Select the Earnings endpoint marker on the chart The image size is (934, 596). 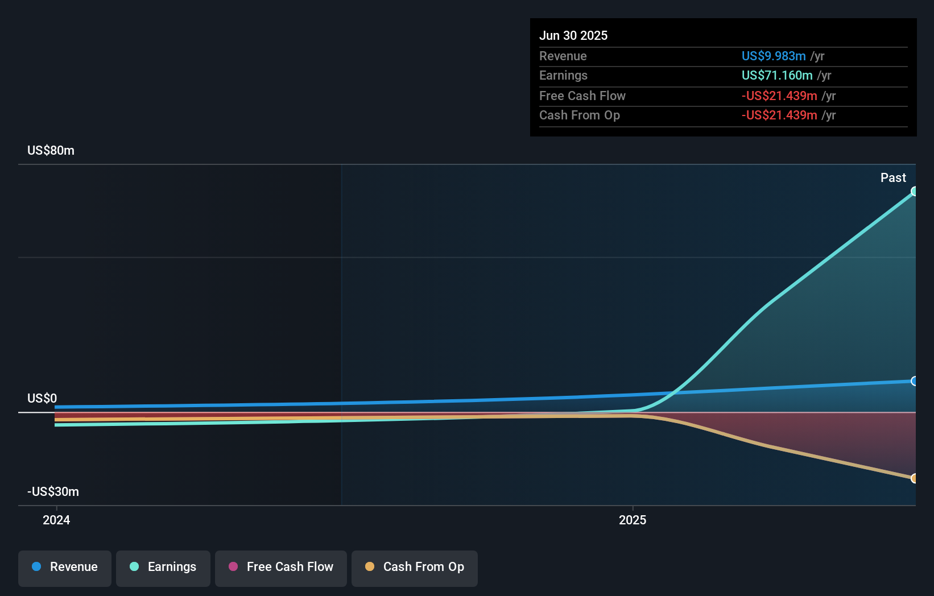915,192
